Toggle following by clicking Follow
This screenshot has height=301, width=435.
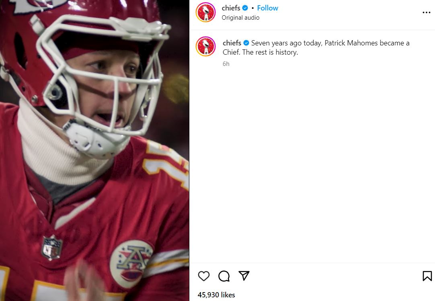[x=267, y=8]
